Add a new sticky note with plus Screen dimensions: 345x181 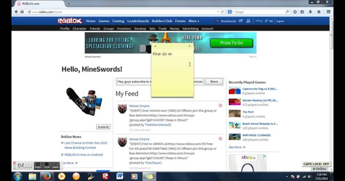point(155,46)
